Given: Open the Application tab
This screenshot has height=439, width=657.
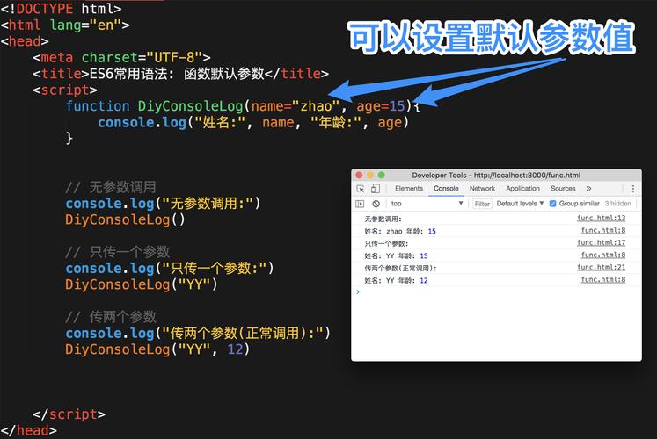Looking at the screenshot, I should pos(522,189).
